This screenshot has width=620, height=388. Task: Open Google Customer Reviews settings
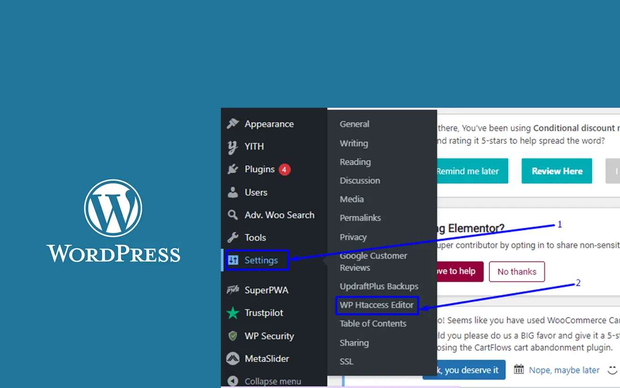(x=374, y=262)
